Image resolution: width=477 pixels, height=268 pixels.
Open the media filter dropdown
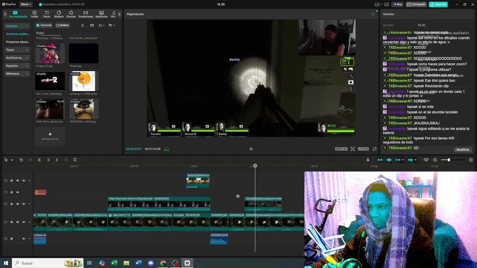click(x=111, y=25)
